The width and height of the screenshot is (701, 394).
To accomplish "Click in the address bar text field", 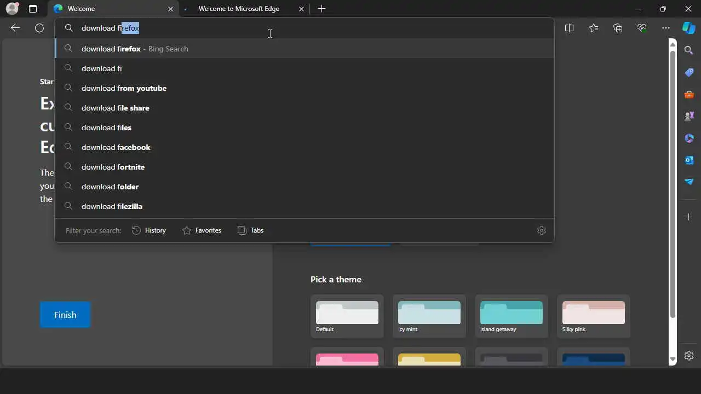I will click(304, 28).
